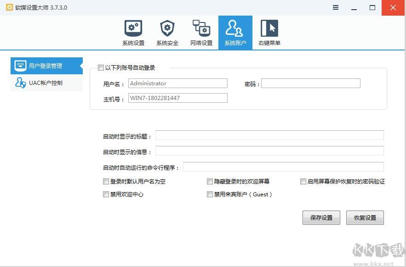Open the hamburger menu near window controls
The width and height of the screenshot is (406, 267).
point(335,7)
